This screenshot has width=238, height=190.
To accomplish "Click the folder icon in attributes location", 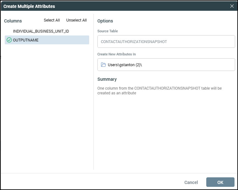I will pyautogui.click(x=103, y=65).
